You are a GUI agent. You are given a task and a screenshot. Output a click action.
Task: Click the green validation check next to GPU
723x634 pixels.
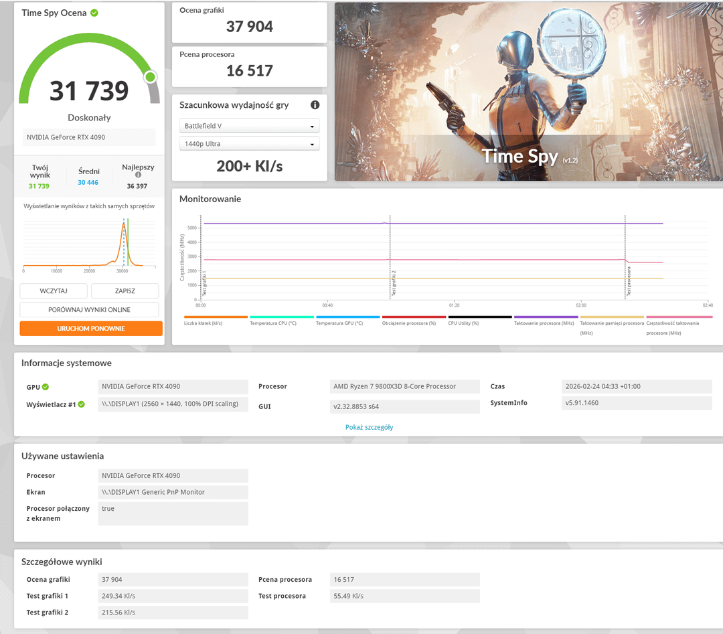46,387
